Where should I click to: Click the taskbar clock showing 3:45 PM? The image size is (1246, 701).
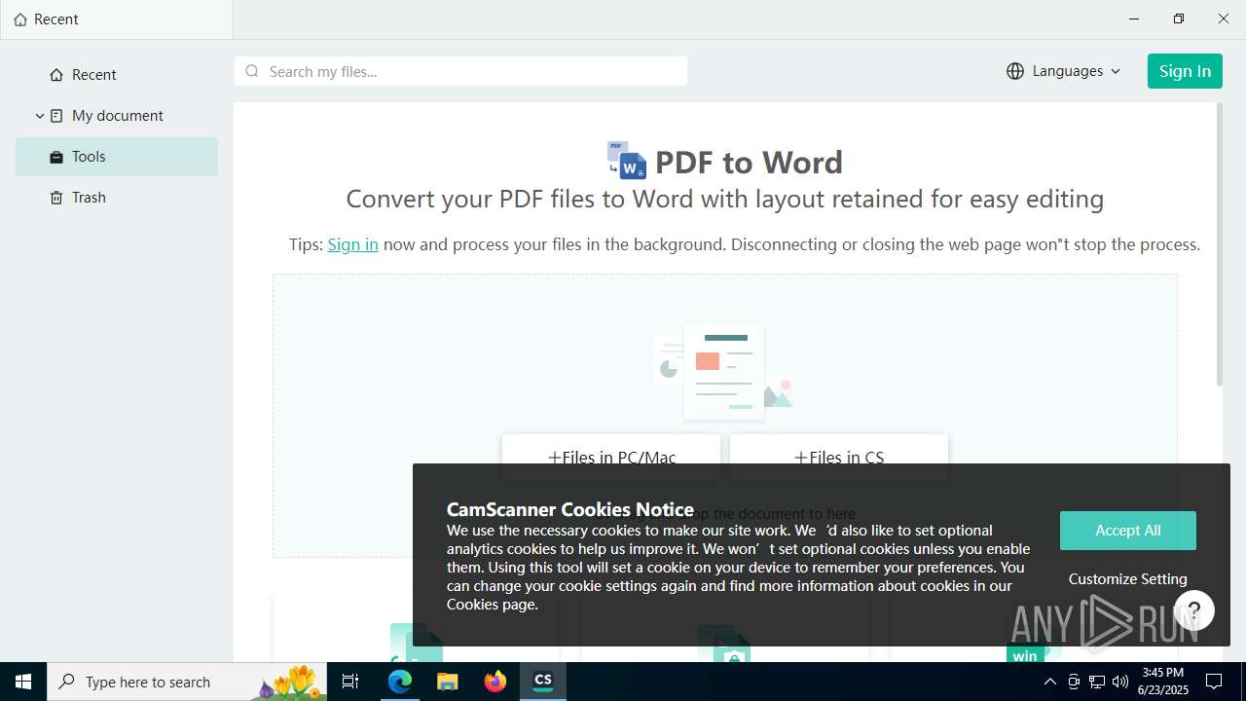1162,682
